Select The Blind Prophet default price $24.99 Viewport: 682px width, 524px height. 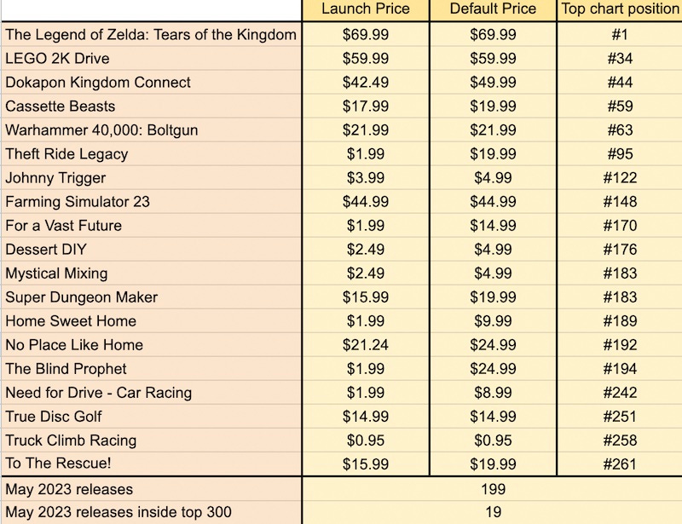point(493,369)
